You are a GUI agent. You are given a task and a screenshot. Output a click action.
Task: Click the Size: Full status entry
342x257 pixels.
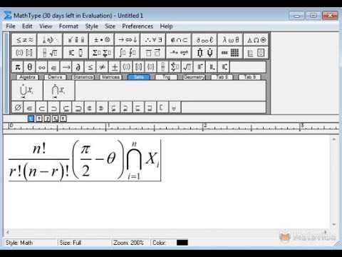(x=71, y=243)
